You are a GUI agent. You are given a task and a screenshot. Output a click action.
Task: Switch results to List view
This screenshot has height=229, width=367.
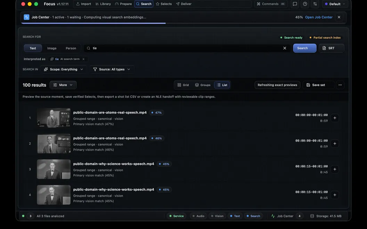(x=222, y=85)
